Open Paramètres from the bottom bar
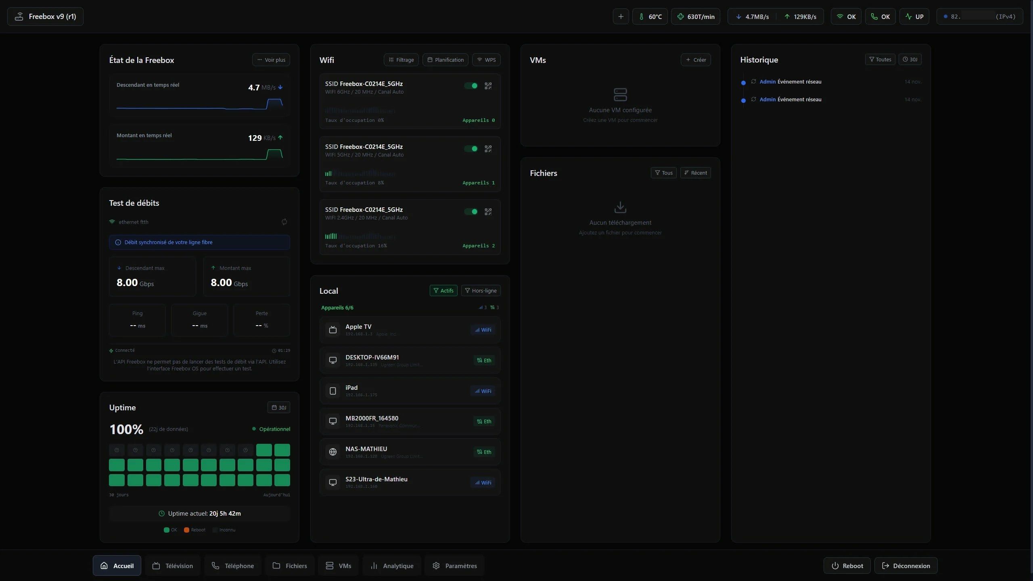 click(x=454, y=565)
